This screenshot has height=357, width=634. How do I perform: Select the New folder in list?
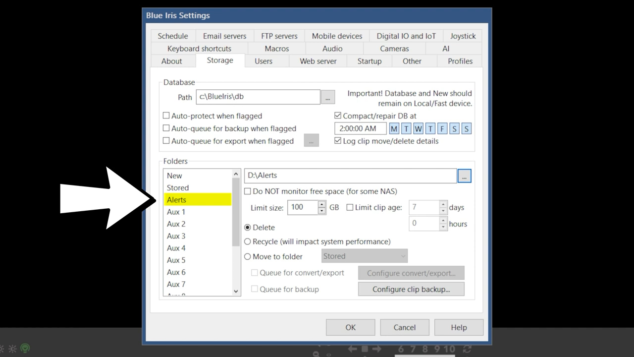pos(198,176)
